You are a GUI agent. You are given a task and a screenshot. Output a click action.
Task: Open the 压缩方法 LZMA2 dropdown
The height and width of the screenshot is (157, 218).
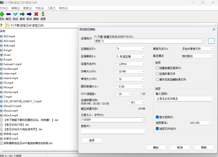coord(131,64)
